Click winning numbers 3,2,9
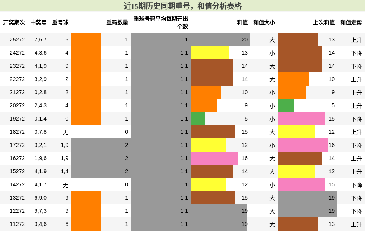 40,79
